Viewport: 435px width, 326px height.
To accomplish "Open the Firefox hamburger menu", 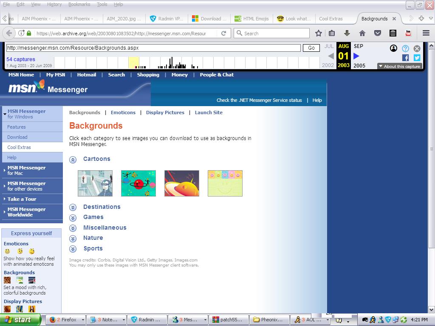I will click(426, 33).
